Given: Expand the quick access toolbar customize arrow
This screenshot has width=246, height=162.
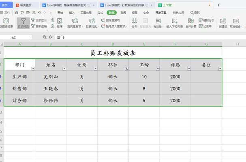Looking at the screenshot, I should point(51,13).
